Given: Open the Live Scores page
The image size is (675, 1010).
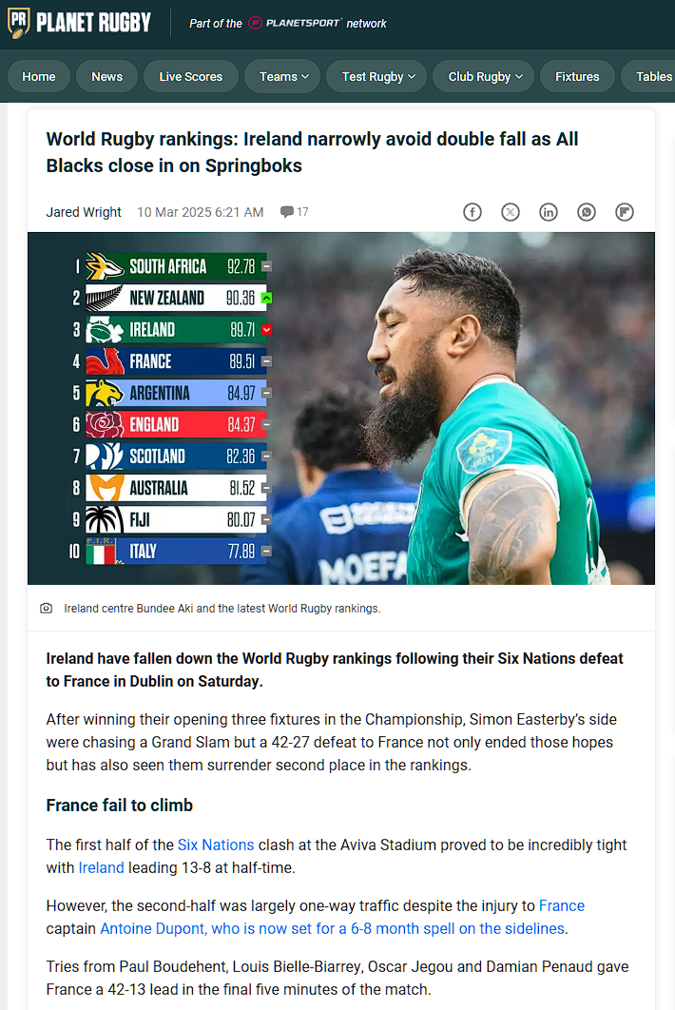Looking at the screenshot, I should [x=190, y=76].
